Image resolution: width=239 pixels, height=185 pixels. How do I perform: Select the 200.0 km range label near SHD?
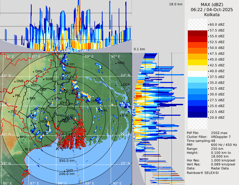click(x=67, y=174)
